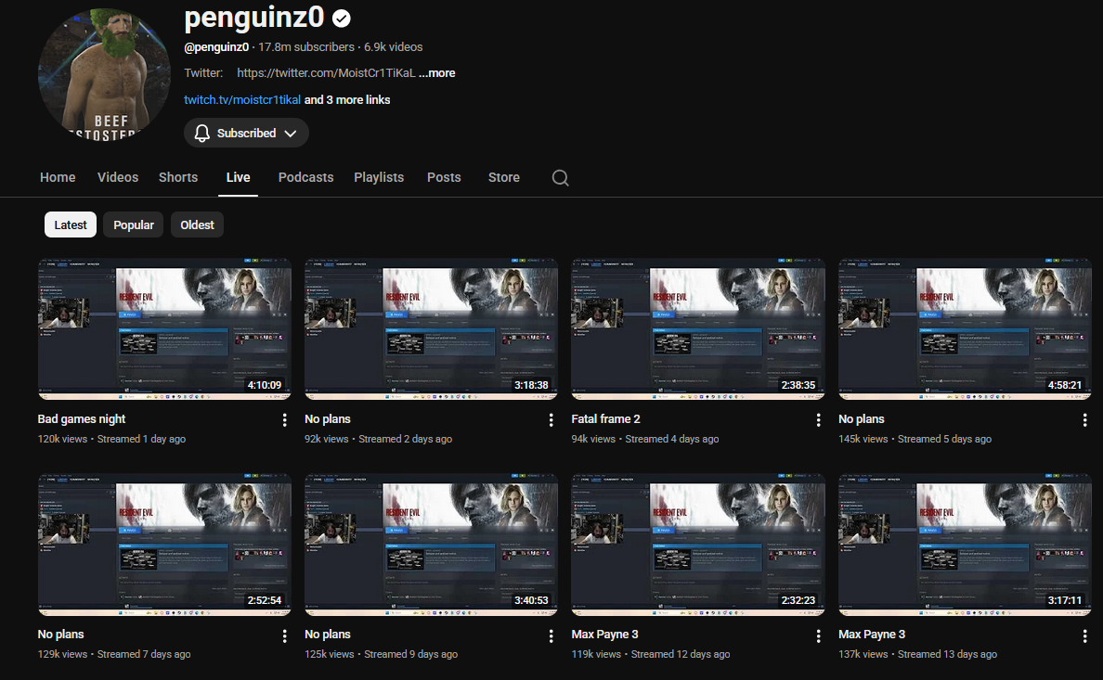
Task: Play the 4:10:09 stream thumbnail
Action: pos(164,329)
